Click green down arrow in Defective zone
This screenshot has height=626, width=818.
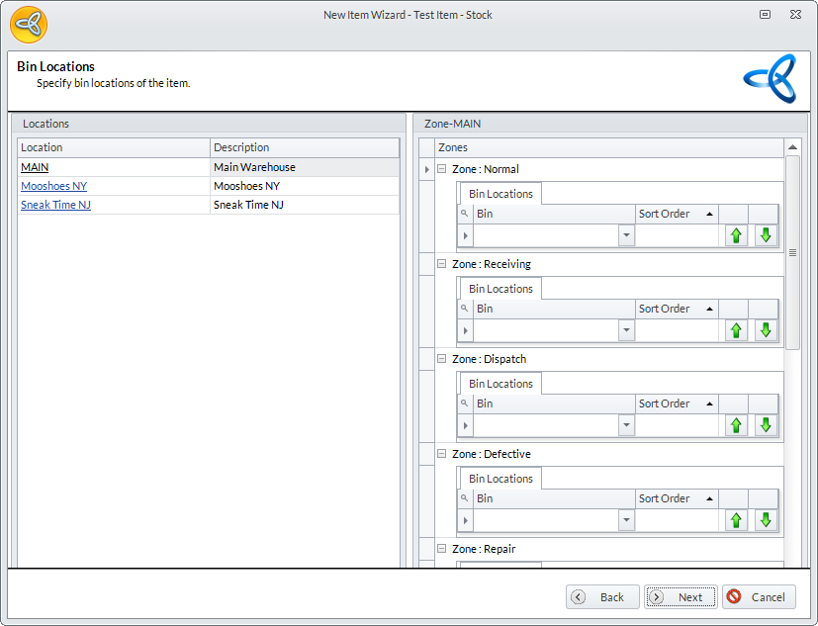765,520
